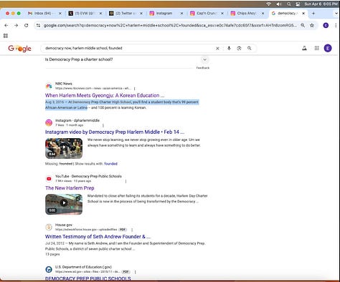The height and width of the screenshot is (282, 340).
Task: Click the U.S. Department of Education favicon
Action: (x=49, y=269)
